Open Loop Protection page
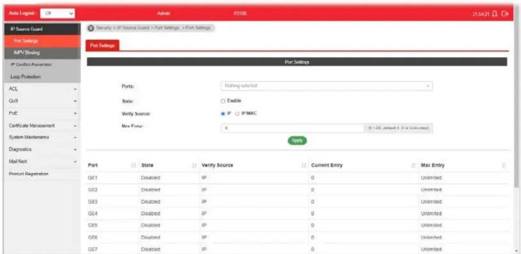Screen dimensions: 521x254 [42, 77]
